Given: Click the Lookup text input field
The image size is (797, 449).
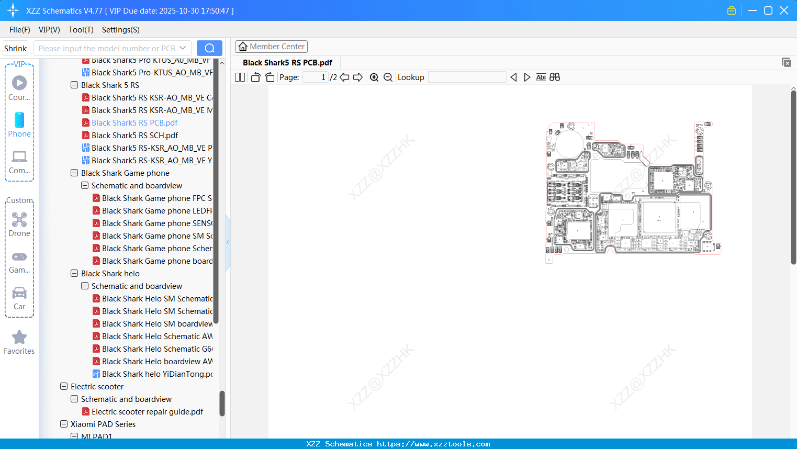Looking at the screenshot, I should click(x=467, y=77).
